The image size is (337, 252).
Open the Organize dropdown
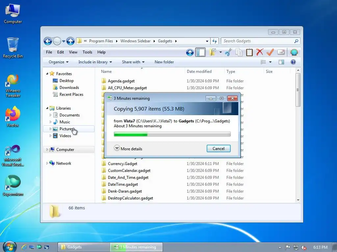pyautogui.click(x=59, y=62)
